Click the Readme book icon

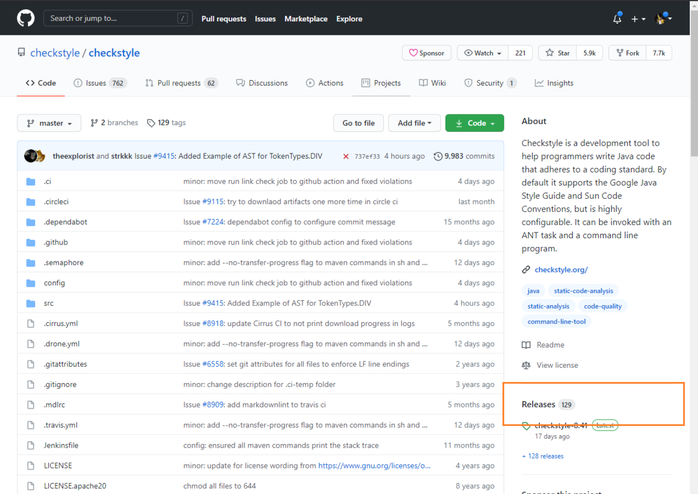[x=526, y=345]
